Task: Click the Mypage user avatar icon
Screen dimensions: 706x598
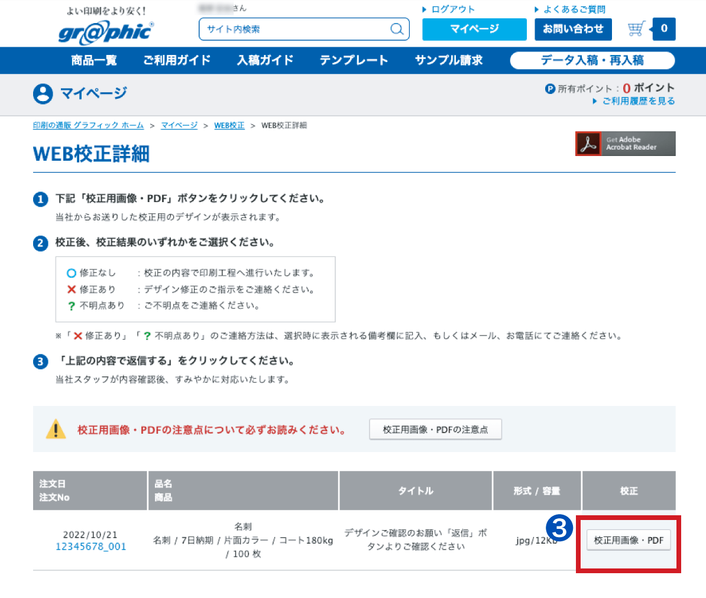Action: (43, 93)
